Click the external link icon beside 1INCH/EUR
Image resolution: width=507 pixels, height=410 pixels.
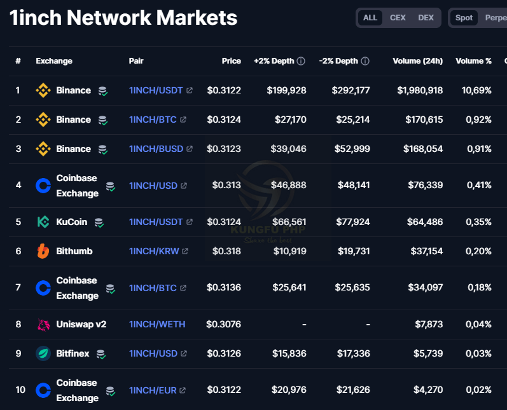(183, 390)
